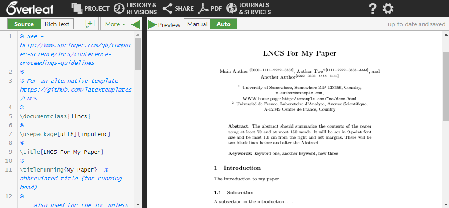Click the PDF menu label
The height and width of the screenshot is (208, 449).
coord(216,8)
